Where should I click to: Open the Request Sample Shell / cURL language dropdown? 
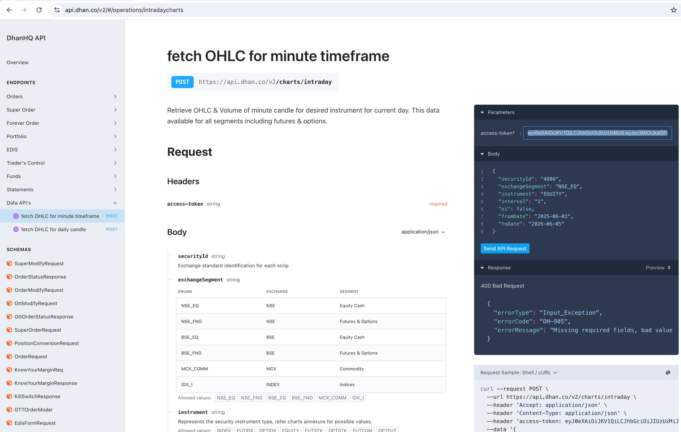pyautogui.click(x=519, y=372)
